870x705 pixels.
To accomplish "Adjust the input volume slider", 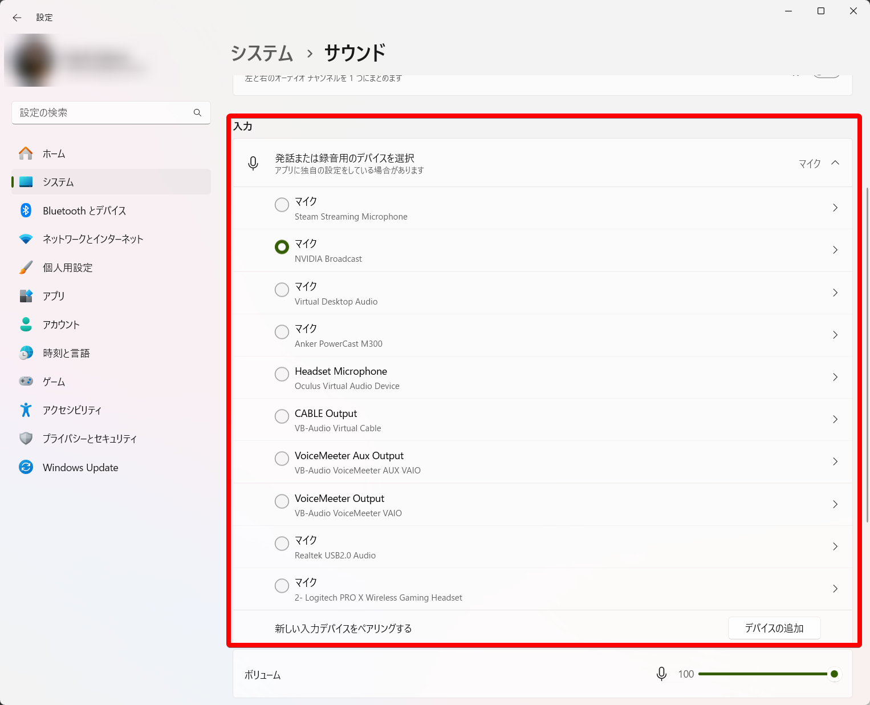I will click(x=769, y=674).
